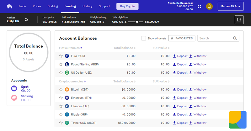This screenshot has height=131, width=251.
Task: Sort by Fiat currencies column header
Action: pyautogui.click(x=70, y=48)
